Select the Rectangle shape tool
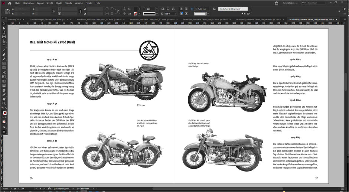 pyautogui.click(x=4, y=68)
